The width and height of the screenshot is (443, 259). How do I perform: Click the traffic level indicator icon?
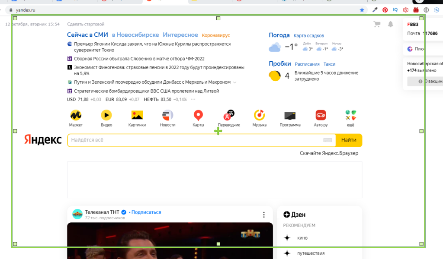pos(275,76)
